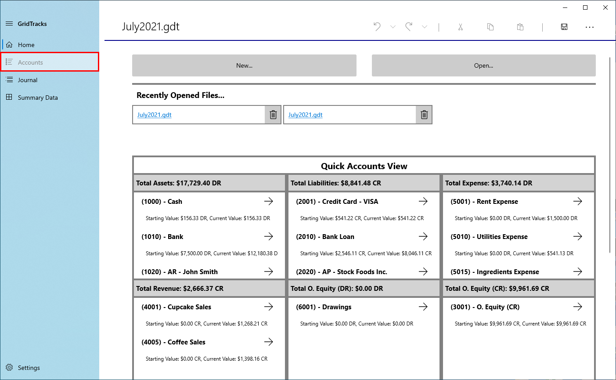
Task: Open the Accounts section in sidebar
Action: click(50, 62)
